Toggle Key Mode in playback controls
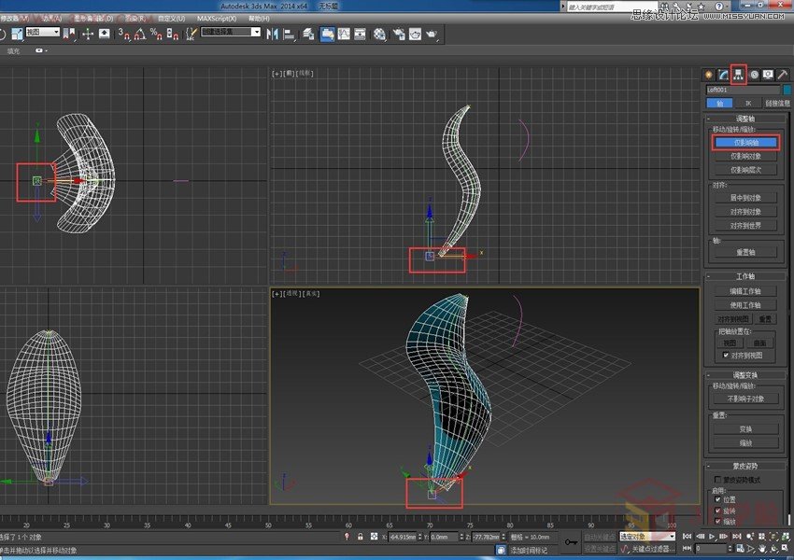Image resolution: width=794 pixels, height=560 pixels. coord(687,549)
